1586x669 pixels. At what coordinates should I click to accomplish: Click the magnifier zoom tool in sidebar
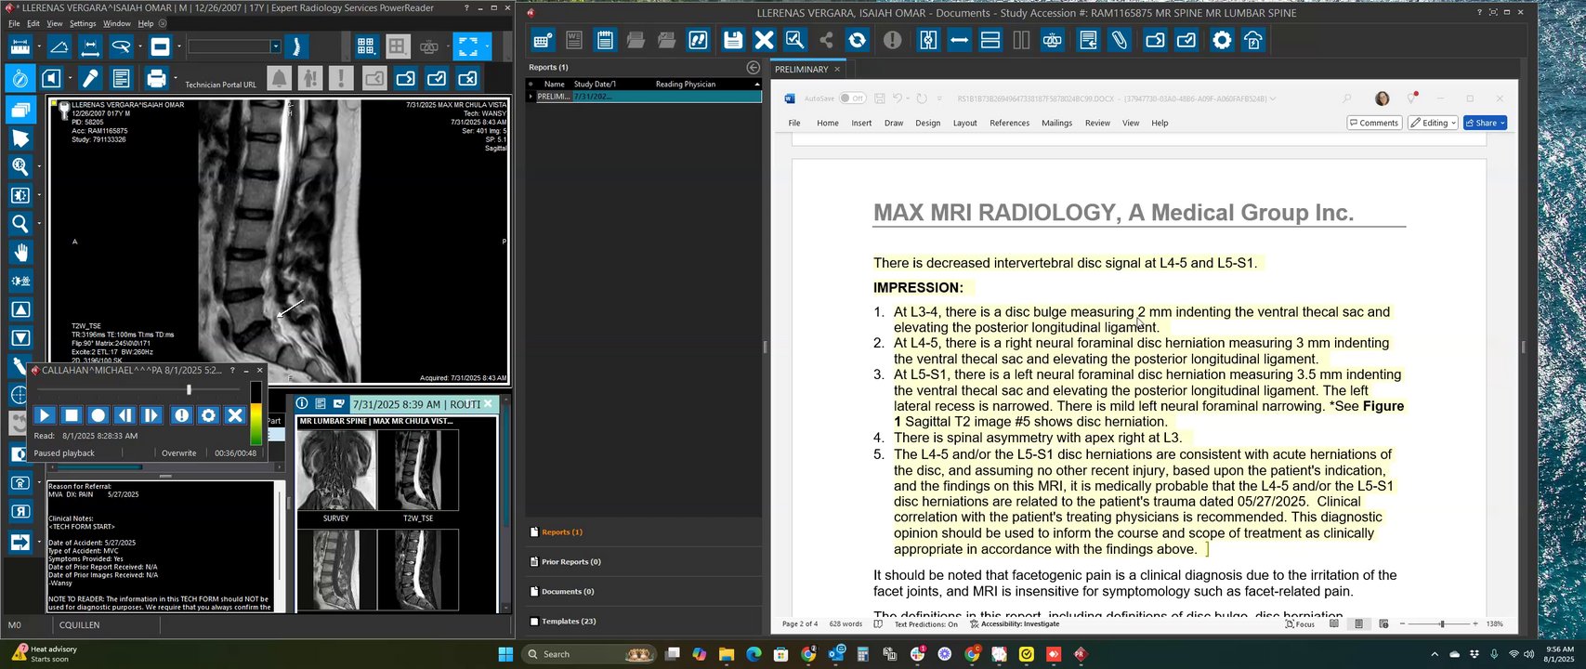coord(20,223)
